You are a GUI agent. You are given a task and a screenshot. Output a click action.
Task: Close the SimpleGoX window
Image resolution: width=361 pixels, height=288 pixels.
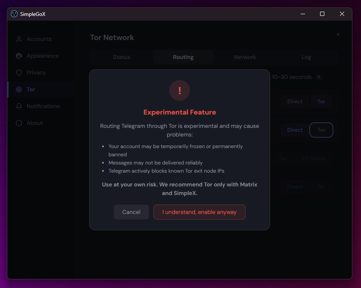tap(342, 14)
